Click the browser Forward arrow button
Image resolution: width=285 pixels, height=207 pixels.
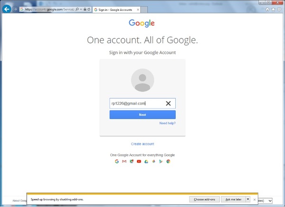pos(16,9)
